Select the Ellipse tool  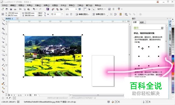click(3, 51)
